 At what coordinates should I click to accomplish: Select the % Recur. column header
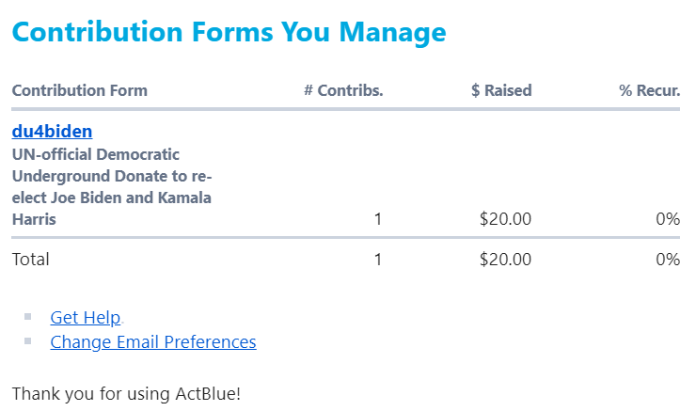[649, 91]
